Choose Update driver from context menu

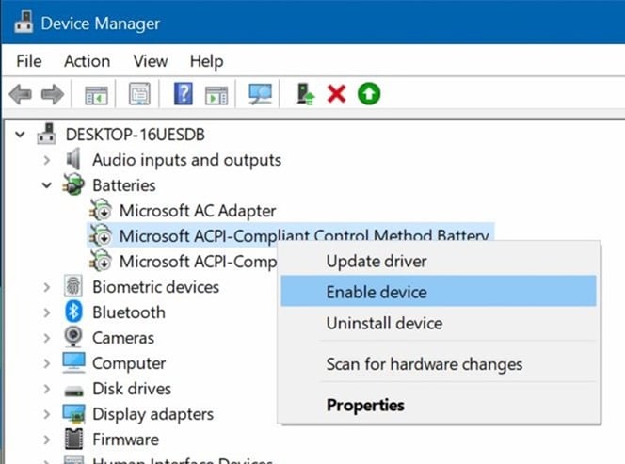click(x=439, y=261)
